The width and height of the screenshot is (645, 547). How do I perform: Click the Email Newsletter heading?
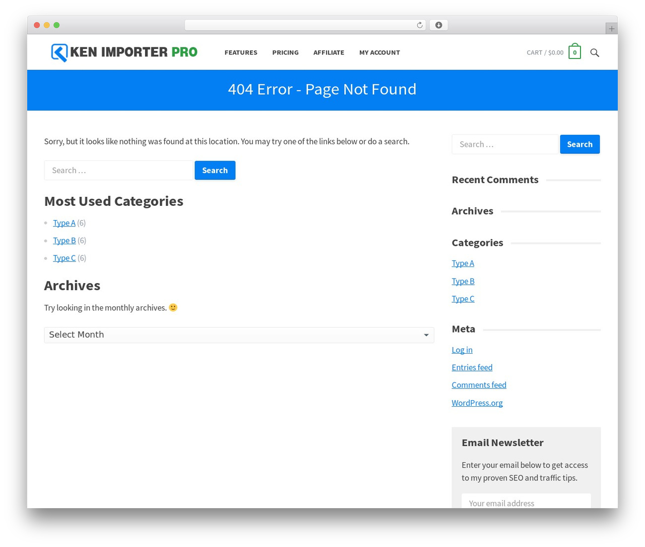point(502,443)
